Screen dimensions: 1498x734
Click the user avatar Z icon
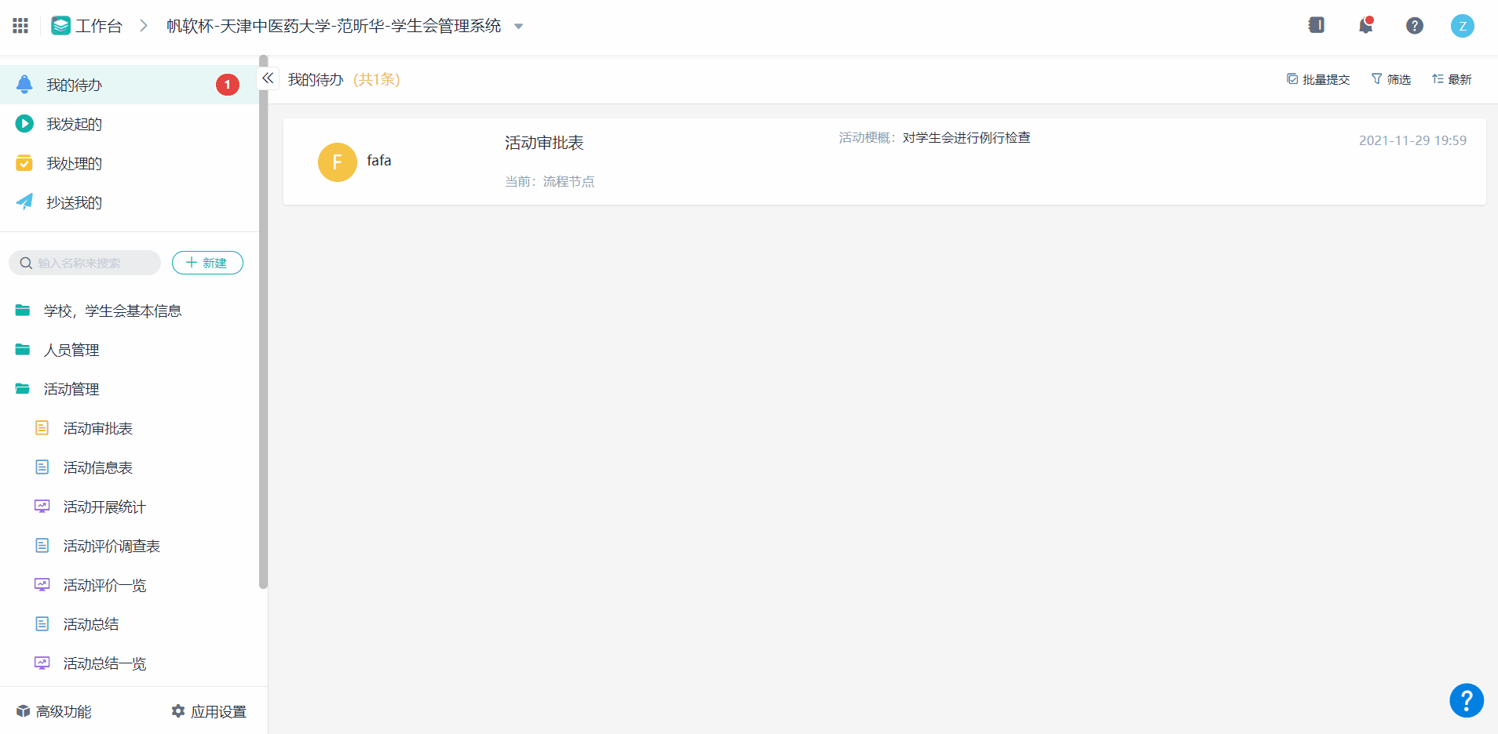(1462, 26)
